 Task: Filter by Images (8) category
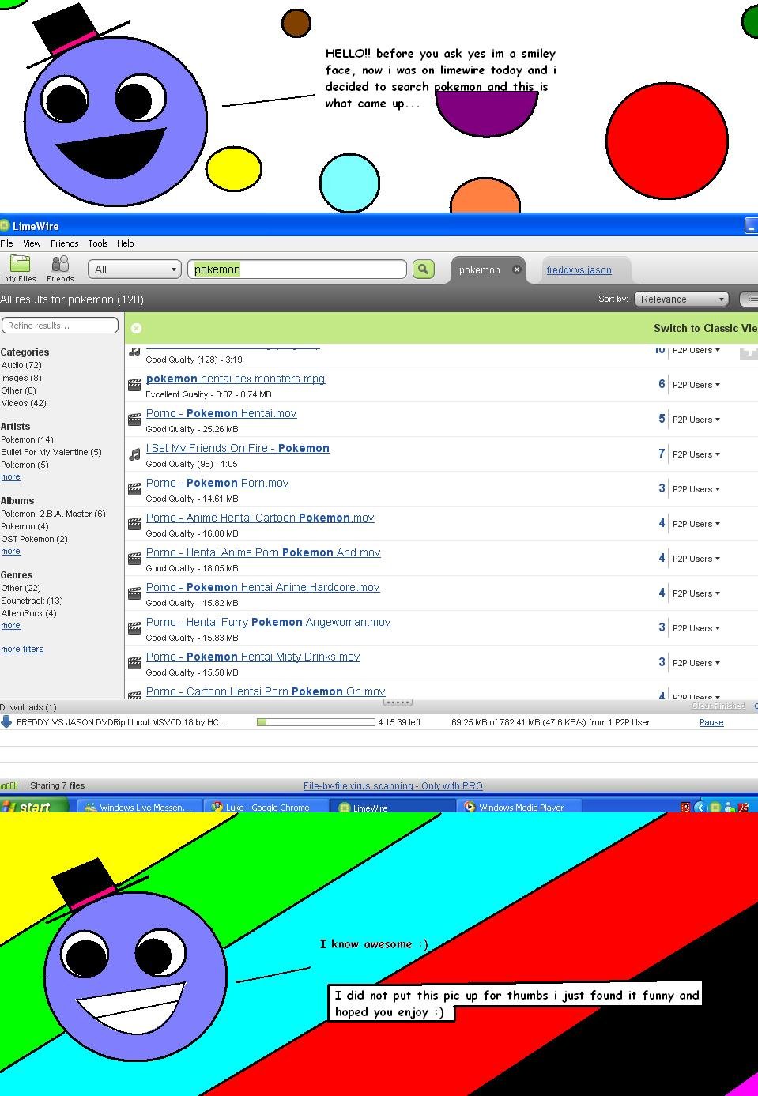click(21, 378)
